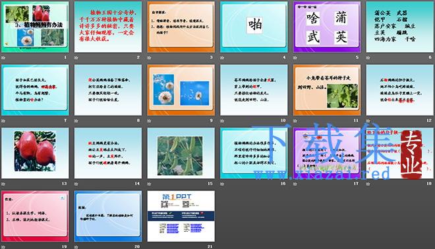Select slide 12 pomegranate mother stanza
Image resolution: width=435 pixels, height=249 pixels.
pyautogui.click(x=400, y=90)
